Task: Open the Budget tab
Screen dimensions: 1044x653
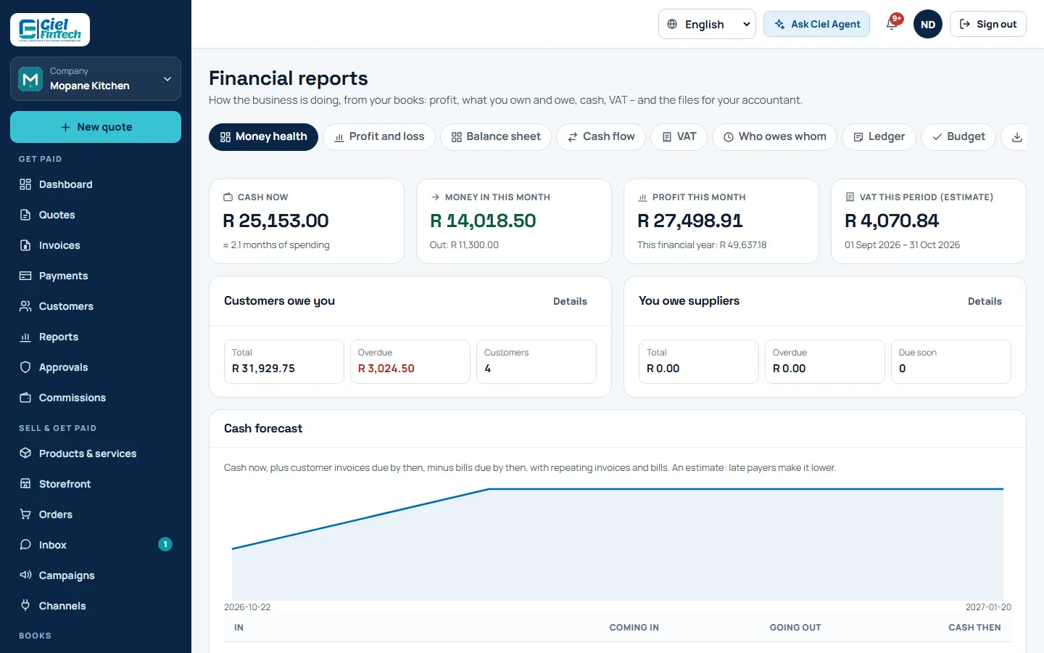Action: (x=958, y=137)
